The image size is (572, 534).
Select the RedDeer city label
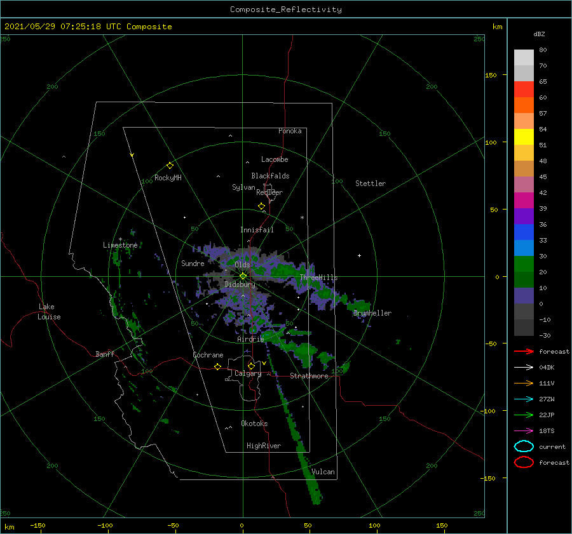(269, 192)
